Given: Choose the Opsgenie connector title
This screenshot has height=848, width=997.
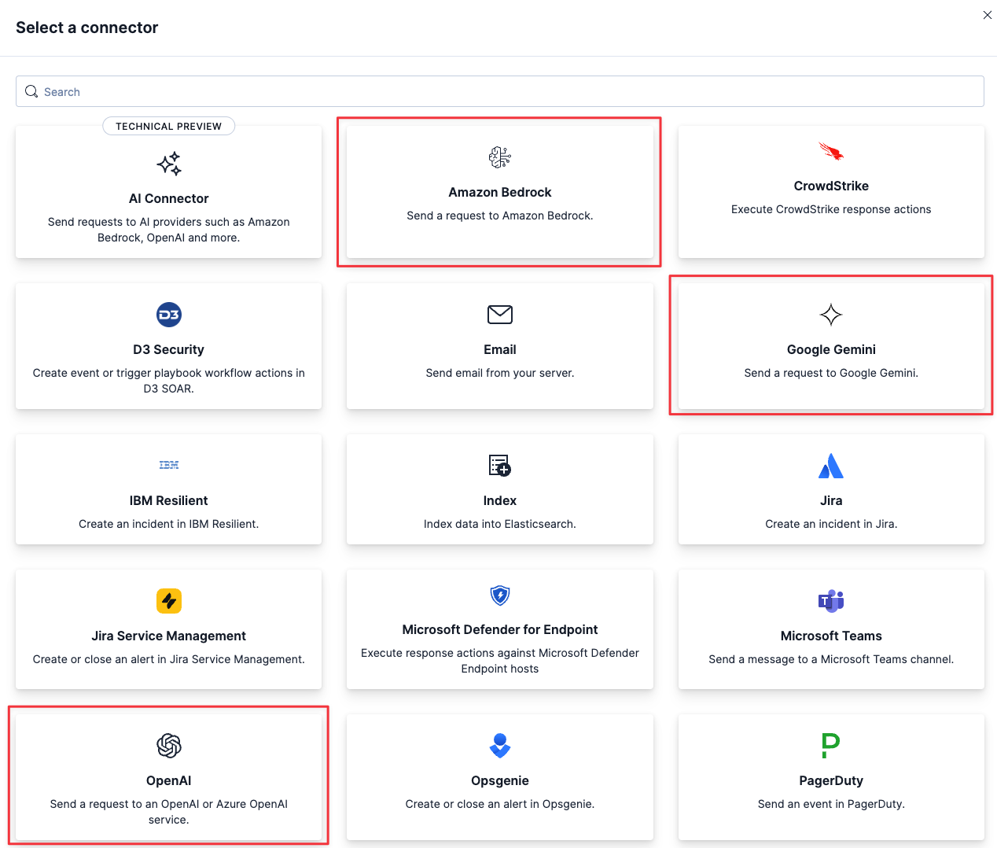Looking at the screenshot, I should click(x=500, y=780).
